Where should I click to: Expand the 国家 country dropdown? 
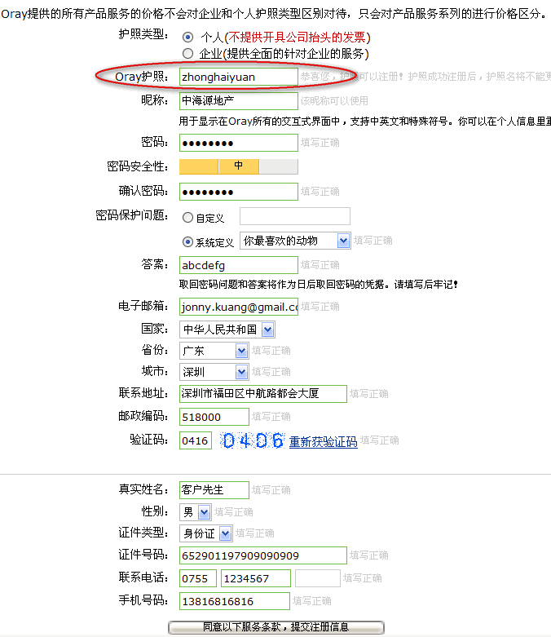click(x=268, y=330)
